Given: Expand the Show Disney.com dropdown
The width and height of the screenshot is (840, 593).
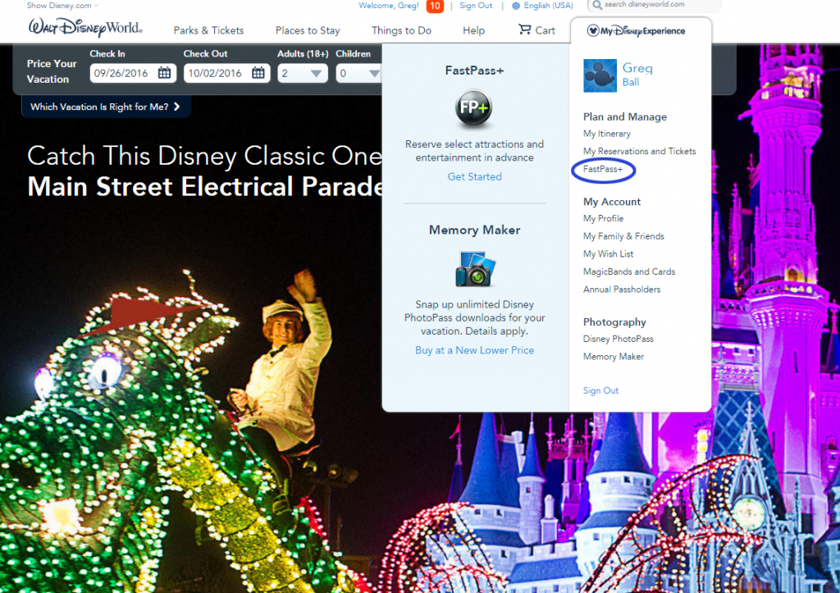Looking at the screenshot, I should (62, 6).
